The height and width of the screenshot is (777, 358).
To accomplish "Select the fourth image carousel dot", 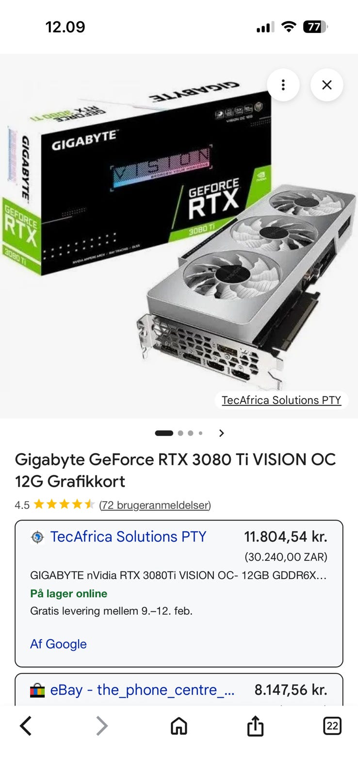I will pos(200,433).
